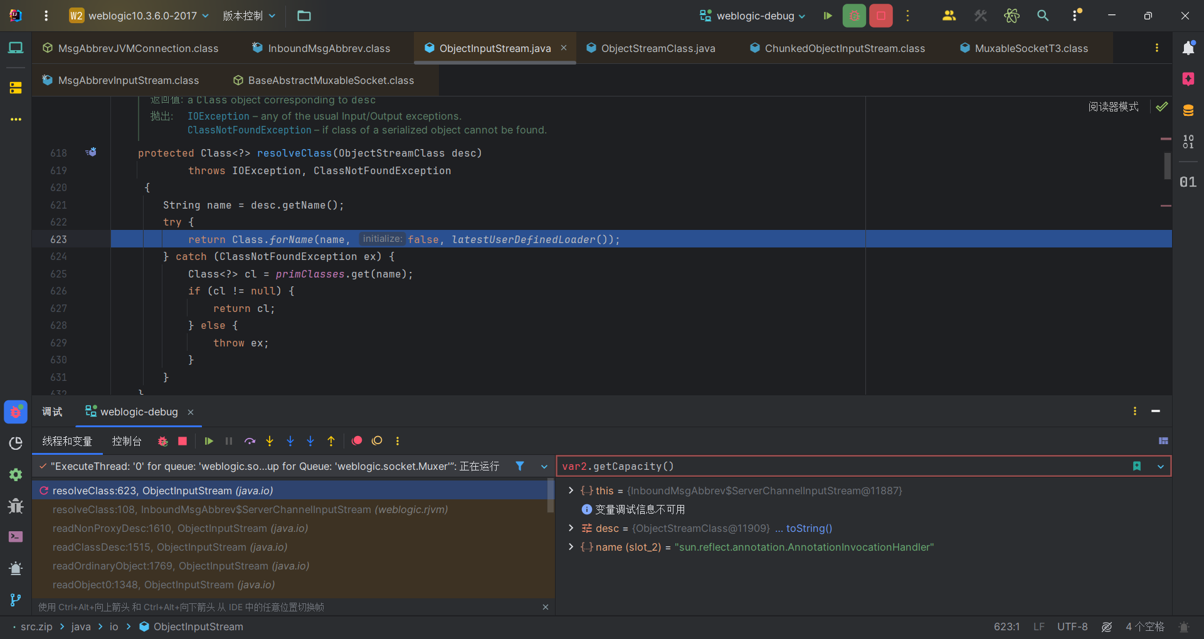This screenshot has width=1204, height=639.
Task: Open the Debug tool window sidebar icon
Action: point(16,412)
